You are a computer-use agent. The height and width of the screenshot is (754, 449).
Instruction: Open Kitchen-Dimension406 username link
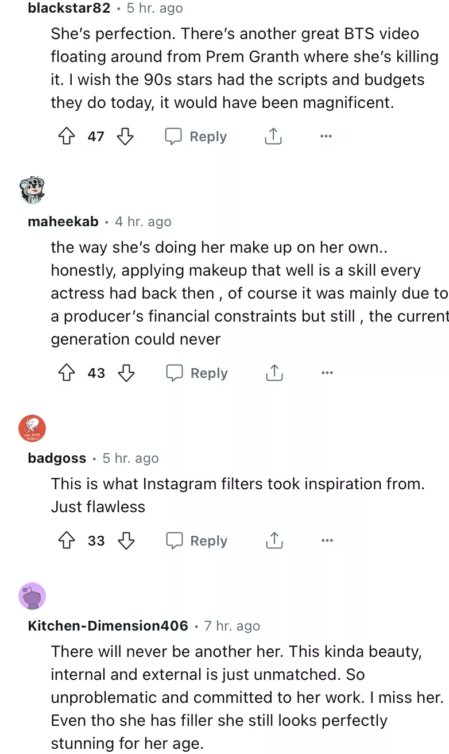[108, 626]
